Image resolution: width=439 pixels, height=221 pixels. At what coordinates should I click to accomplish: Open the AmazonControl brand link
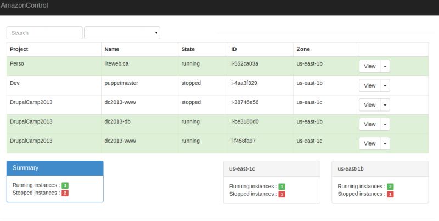click(24, 5)
